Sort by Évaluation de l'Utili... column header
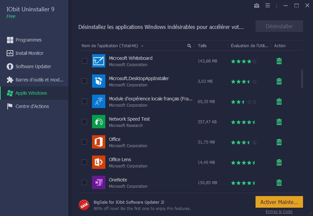 click(x=250, y=46)
